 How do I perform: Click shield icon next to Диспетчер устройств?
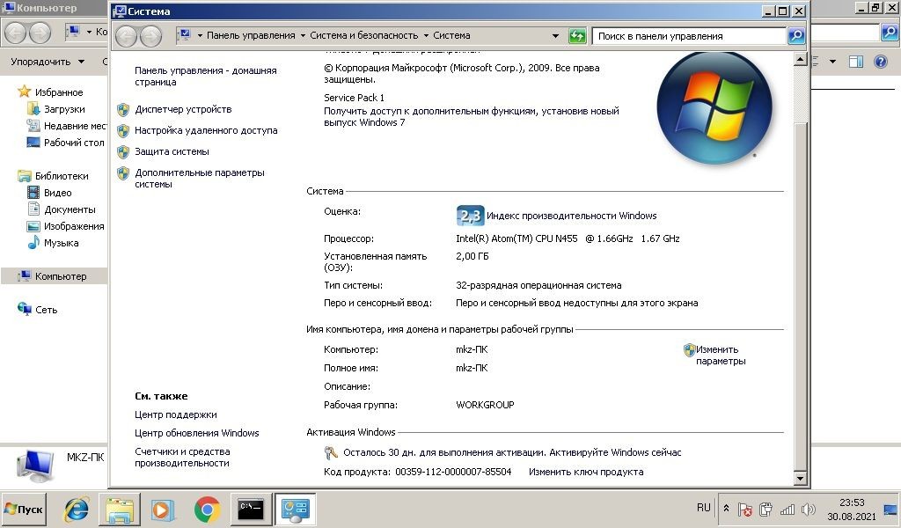(123, 110)
